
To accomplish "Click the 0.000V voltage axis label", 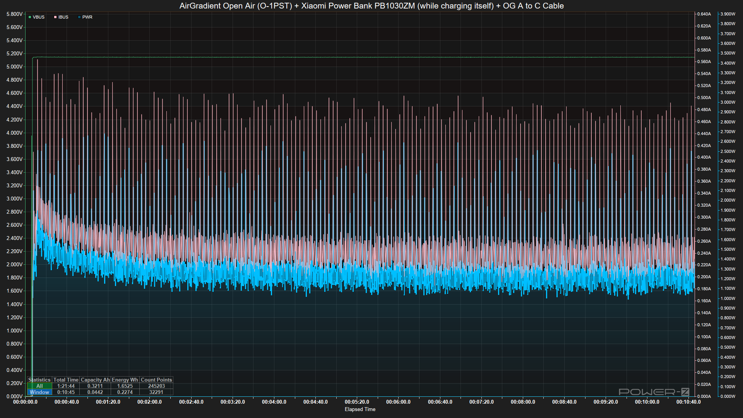I will (15, 396).
